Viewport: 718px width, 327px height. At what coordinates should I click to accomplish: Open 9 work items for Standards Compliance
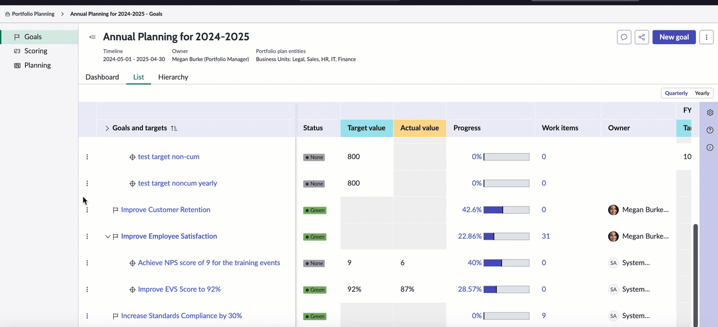(x=544, y=316)
